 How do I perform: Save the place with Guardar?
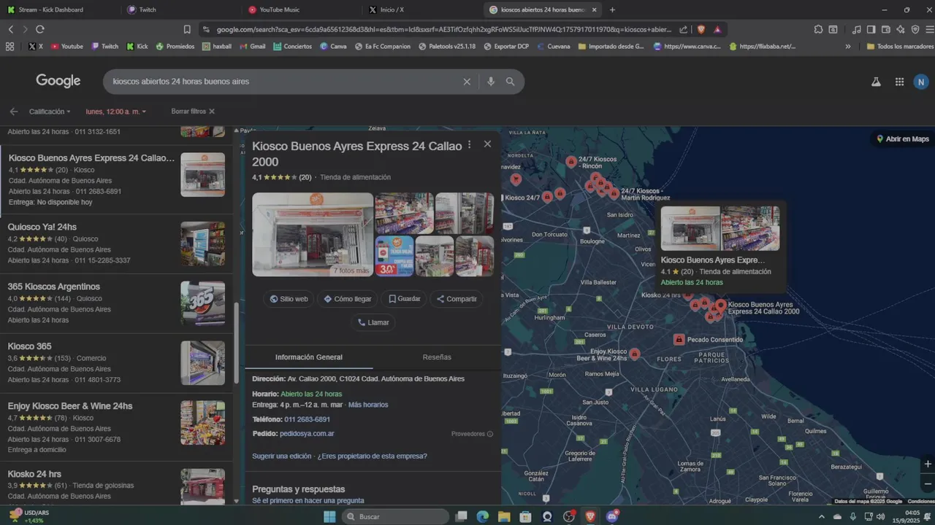(x=405, y=299)
